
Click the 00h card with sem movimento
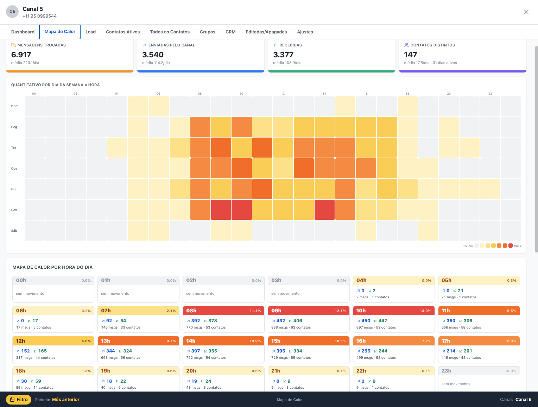click(x=53, y=289)
